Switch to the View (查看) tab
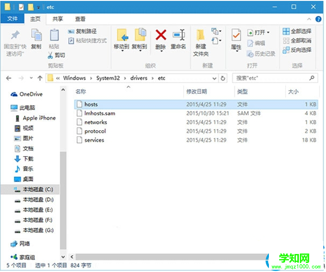 pos(80,19)
